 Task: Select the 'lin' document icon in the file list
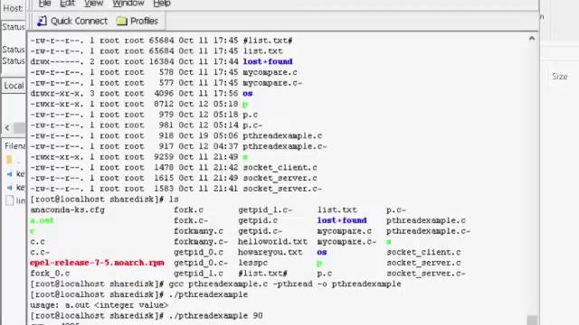pyautogui.click(x=10, y=200)
